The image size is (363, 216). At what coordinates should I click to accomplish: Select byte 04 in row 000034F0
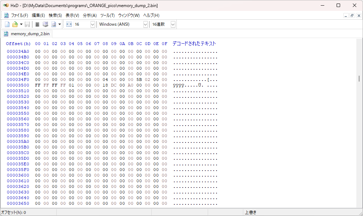coord(105,80)
